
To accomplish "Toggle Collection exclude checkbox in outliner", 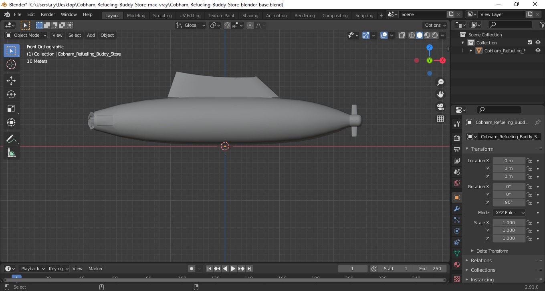I will pyautogui.click(x=530, y=42).
